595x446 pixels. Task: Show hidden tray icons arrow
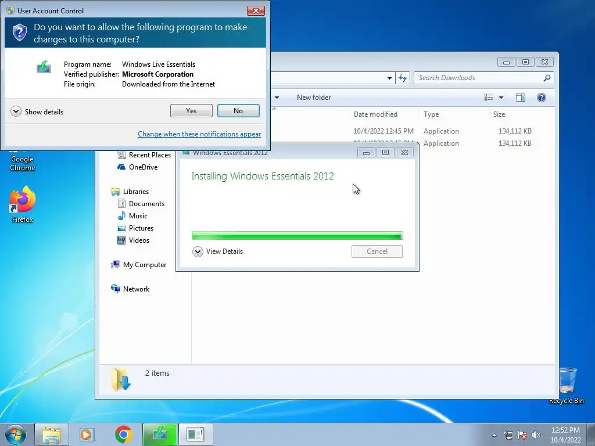click(x=494, y=435)
